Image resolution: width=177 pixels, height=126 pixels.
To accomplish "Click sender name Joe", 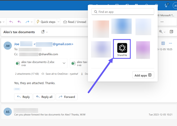I will click(x=17, y=44).
